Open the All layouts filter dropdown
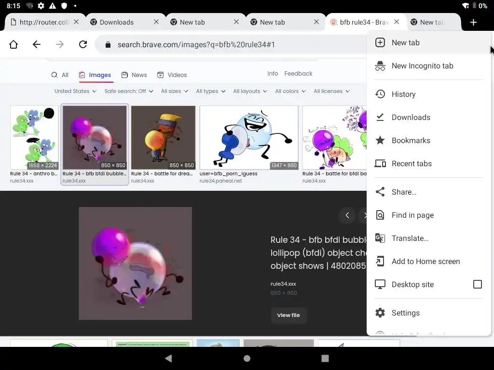 [250, 91]
